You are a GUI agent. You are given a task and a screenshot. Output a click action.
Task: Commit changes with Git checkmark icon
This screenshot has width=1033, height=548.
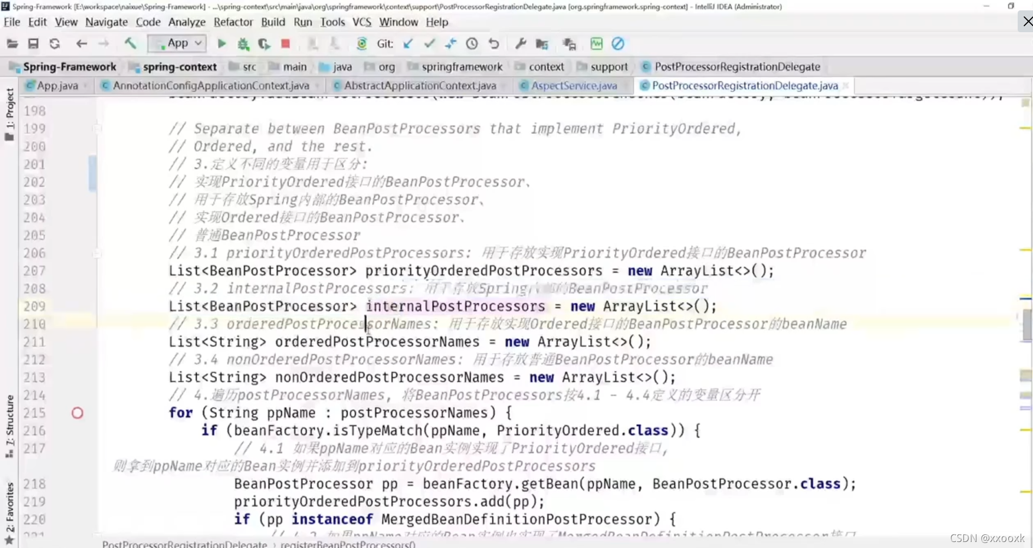(430, 43)
